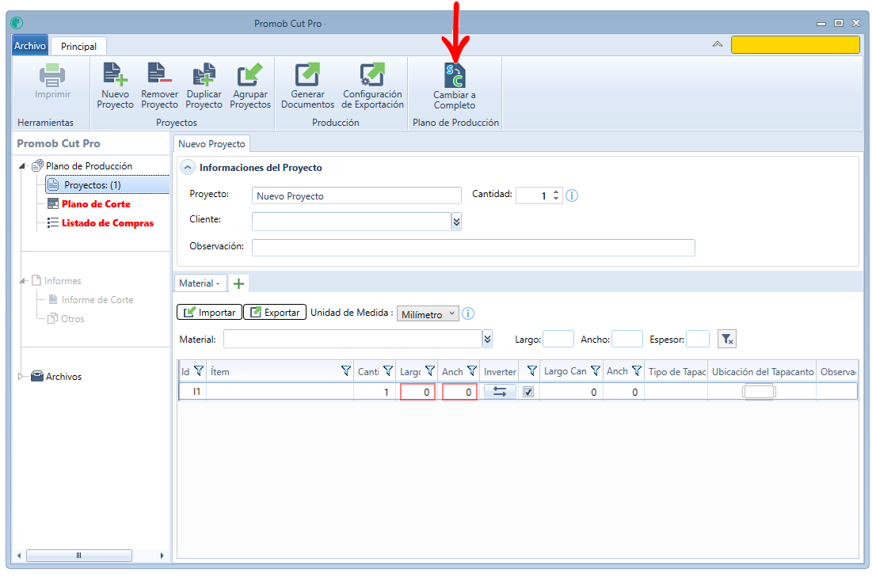Click the Espesor filter input field
872x577 pixels.
point(698,339)
